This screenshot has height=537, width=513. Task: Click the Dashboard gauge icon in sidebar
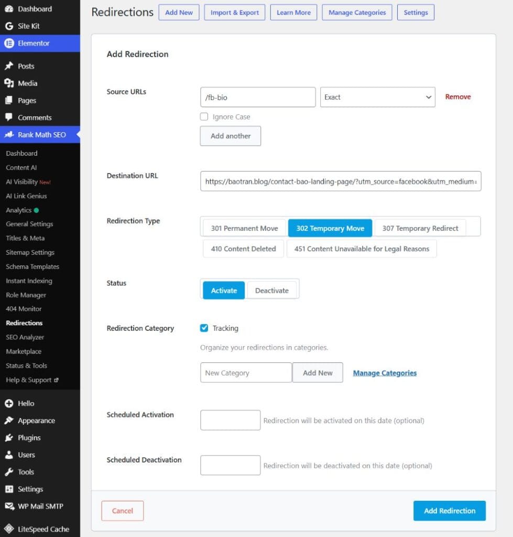(x=9, y=9)
